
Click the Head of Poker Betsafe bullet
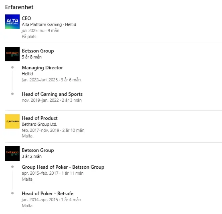point(12,193)
